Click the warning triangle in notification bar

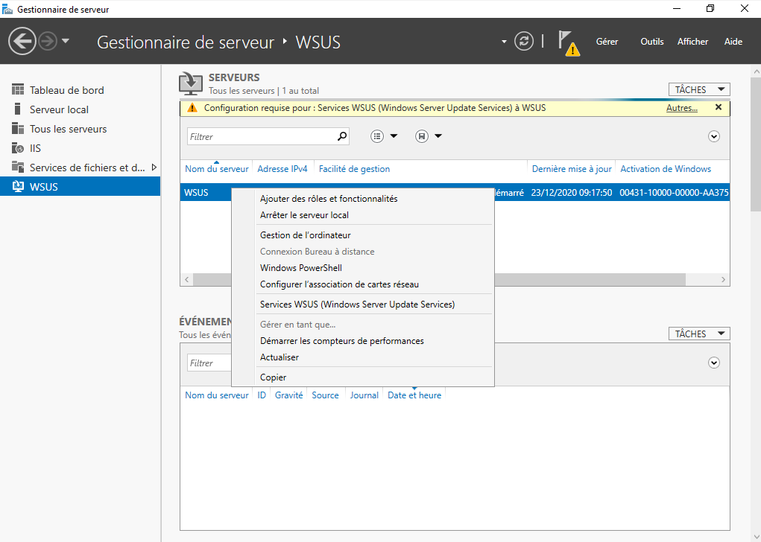[193, 108]
